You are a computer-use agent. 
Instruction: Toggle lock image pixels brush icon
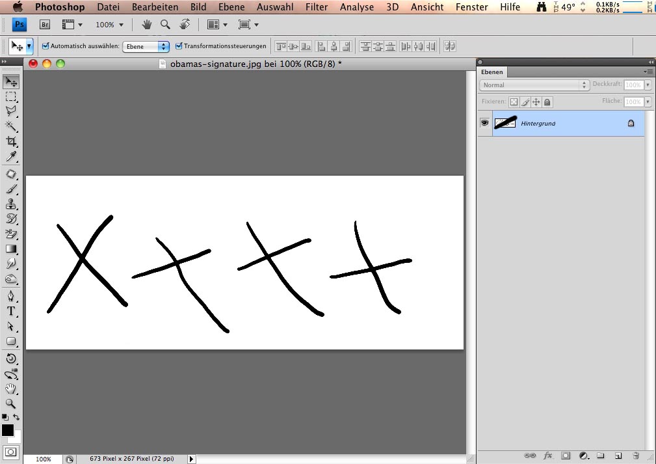point(525,102)
